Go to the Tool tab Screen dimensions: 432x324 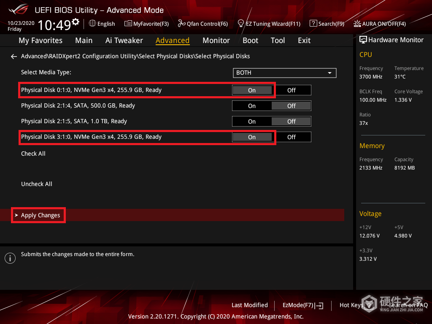point(278,40)
